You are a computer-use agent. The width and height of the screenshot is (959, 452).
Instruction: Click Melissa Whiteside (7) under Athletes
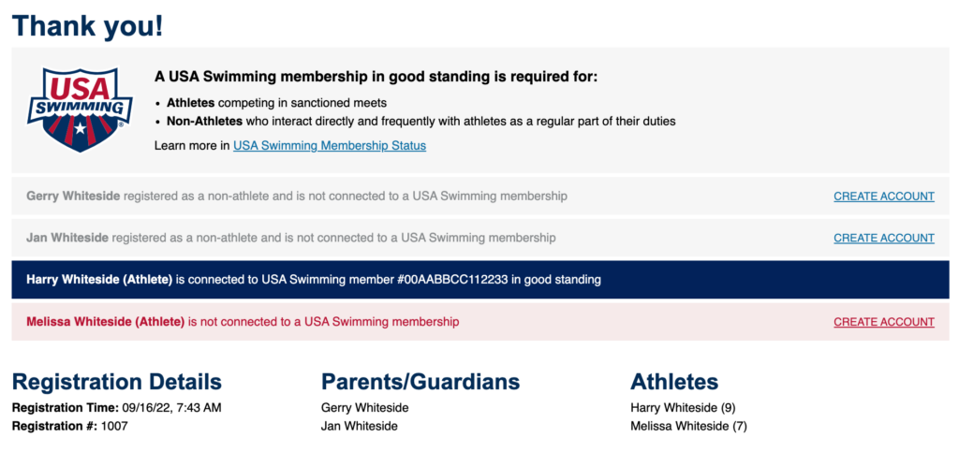[x=688, y=427]
